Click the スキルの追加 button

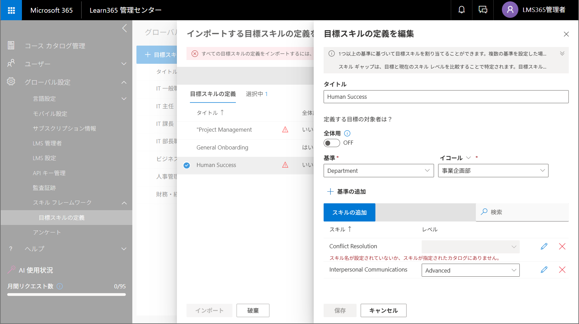(x=349, y=212)
